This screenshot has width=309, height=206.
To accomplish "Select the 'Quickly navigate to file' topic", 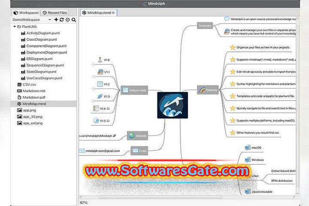I will (266, 109).
